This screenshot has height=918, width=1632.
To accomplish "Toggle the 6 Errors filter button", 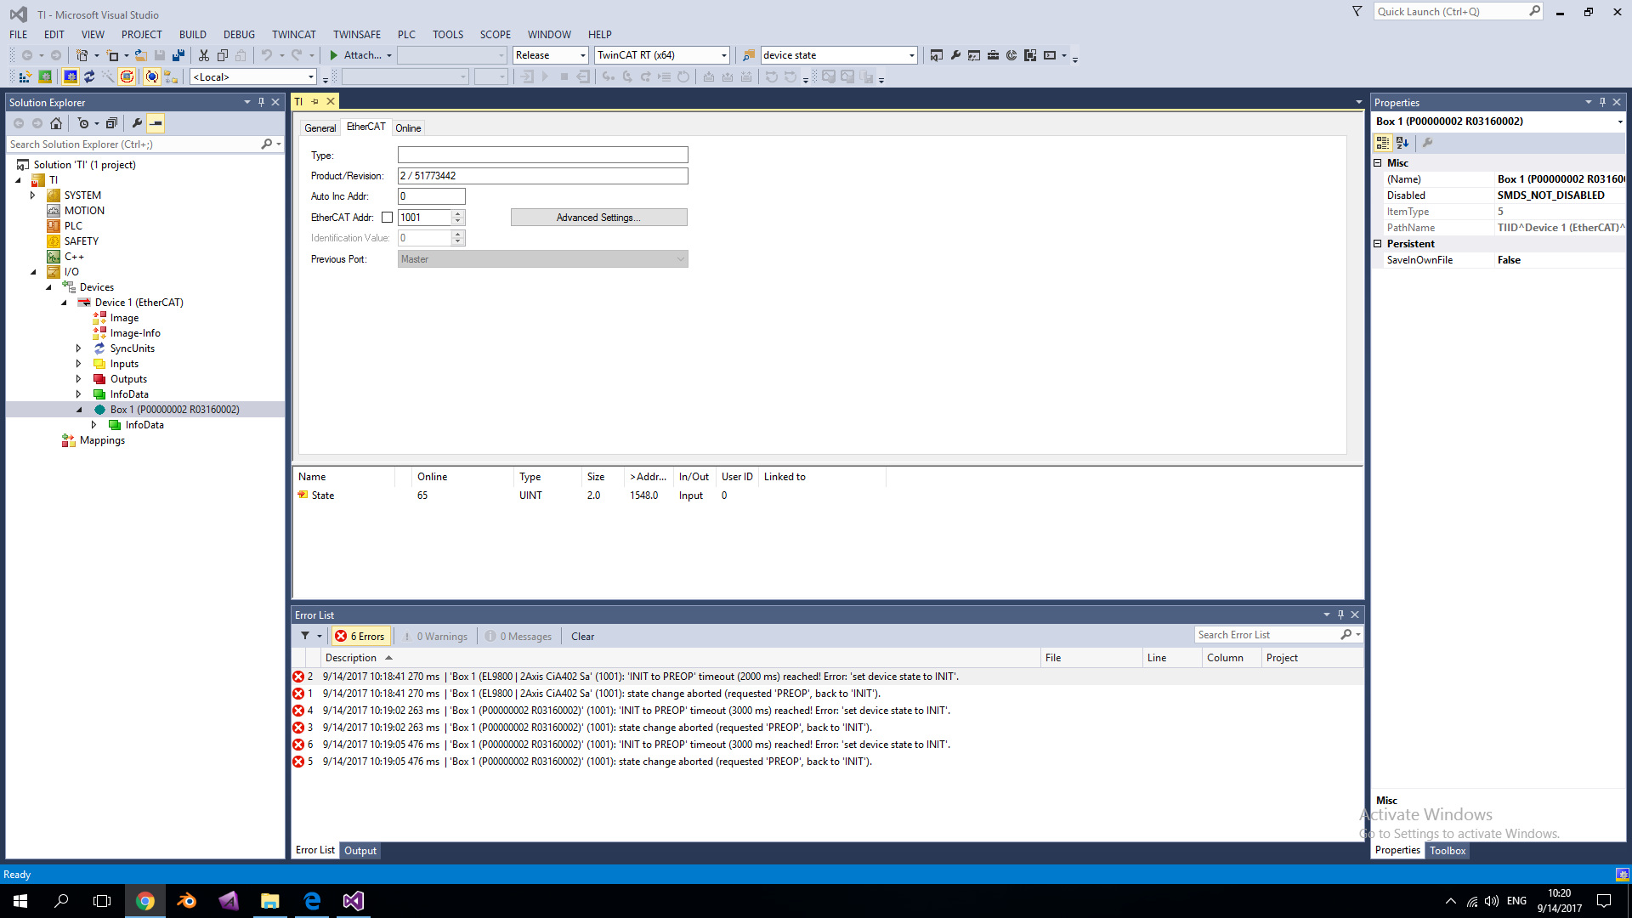I will point(360,636).
